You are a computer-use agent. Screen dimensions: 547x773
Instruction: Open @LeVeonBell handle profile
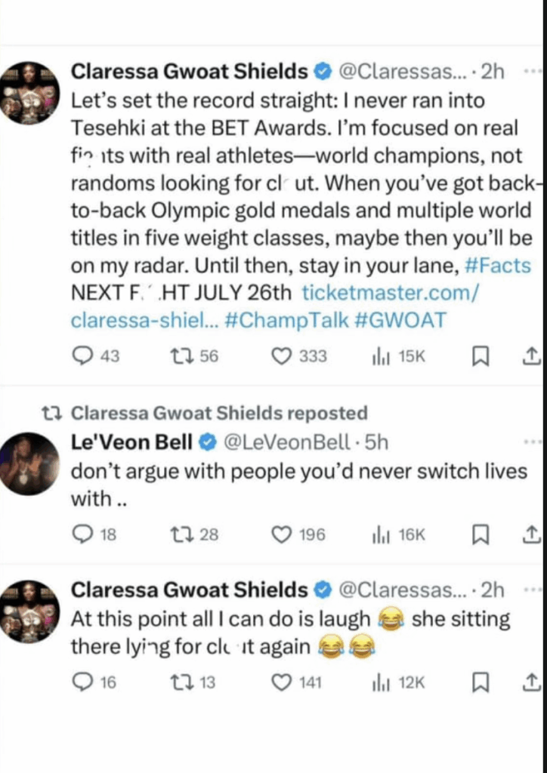click(x=286, y=443)
